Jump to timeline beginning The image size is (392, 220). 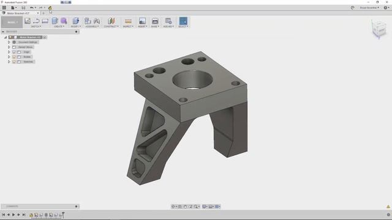4,215
